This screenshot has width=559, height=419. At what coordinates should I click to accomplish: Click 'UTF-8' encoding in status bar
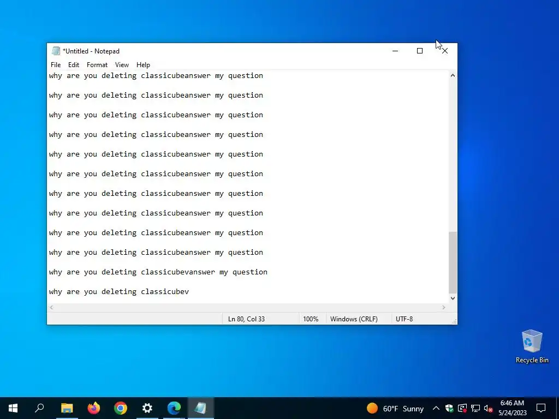coord(405,319)
